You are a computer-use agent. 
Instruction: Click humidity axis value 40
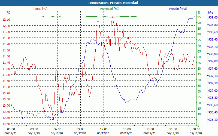199,80
